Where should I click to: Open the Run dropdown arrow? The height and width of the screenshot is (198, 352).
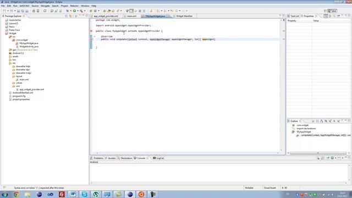coord(78,11)
